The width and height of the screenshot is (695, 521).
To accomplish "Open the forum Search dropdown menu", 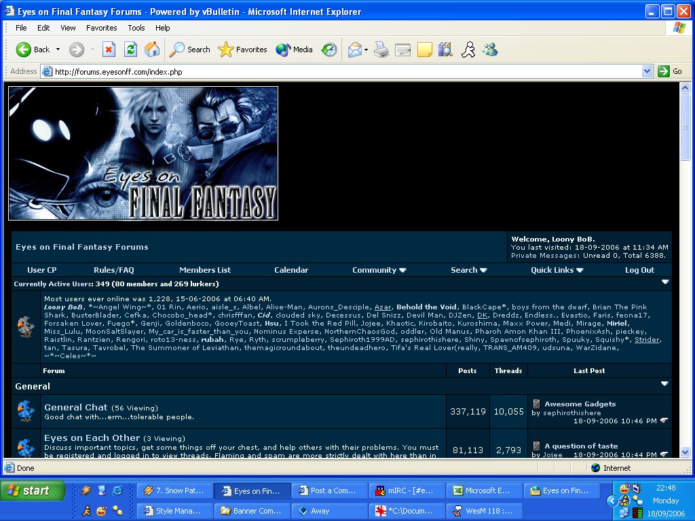I will click(468, 270).
